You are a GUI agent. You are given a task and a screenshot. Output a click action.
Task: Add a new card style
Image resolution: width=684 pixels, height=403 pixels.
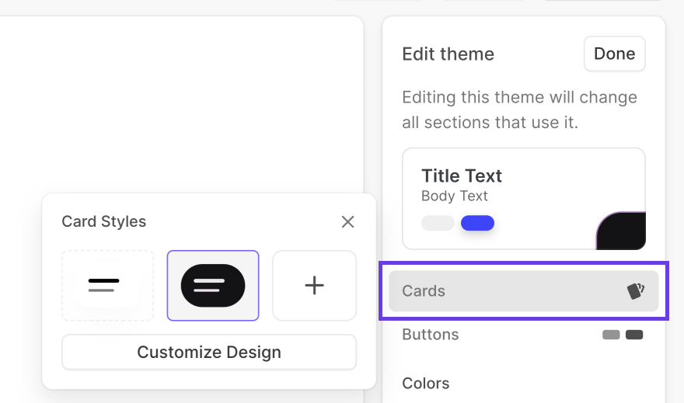coord(314,285)
